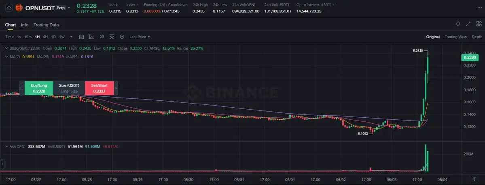Click the 06/04 date axis label

coord(442,179)
